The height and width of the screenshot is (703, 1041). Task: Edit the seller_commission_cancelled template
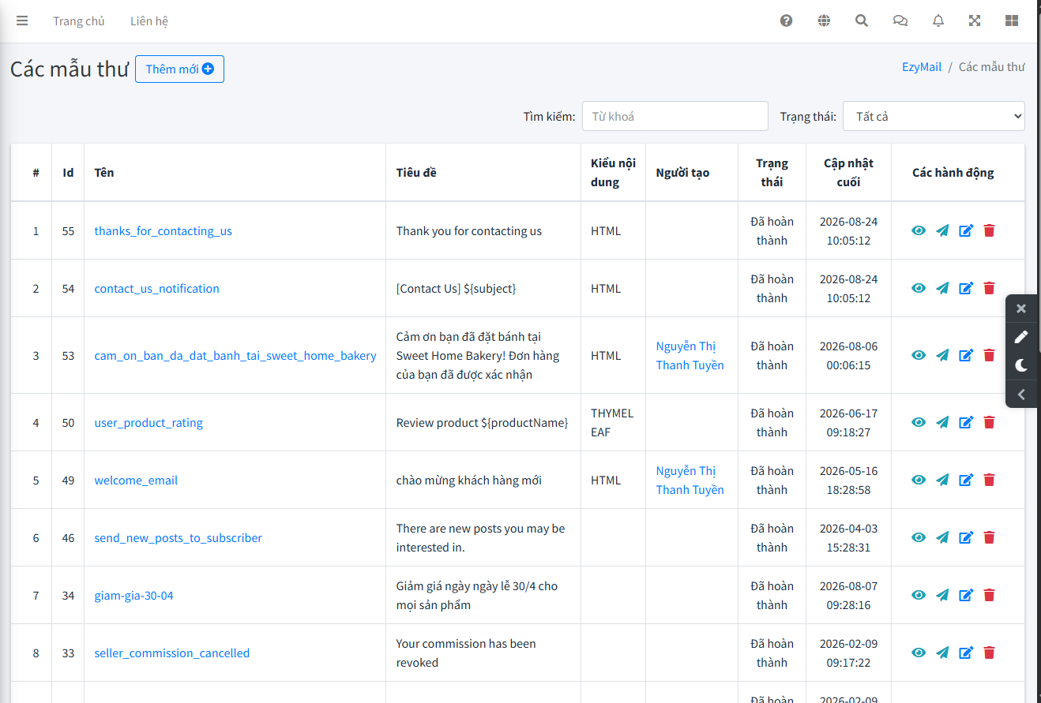pos(966,653)
